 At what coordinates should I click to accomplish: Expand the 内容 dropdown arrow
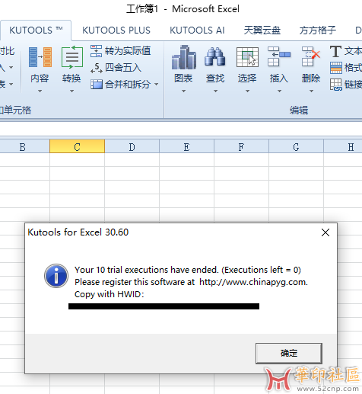pos(40,91)
